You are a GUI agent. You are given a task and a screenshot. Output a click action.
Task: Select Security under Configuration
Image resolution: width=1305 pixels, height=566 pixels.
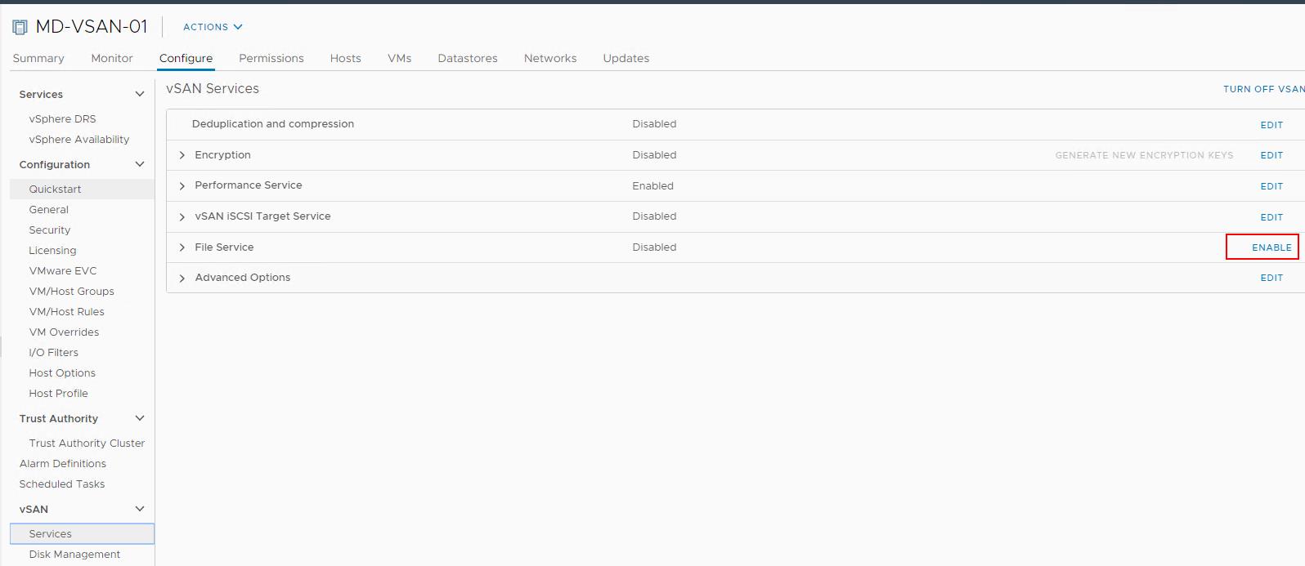pyautogui.click(x=50, y=230)
